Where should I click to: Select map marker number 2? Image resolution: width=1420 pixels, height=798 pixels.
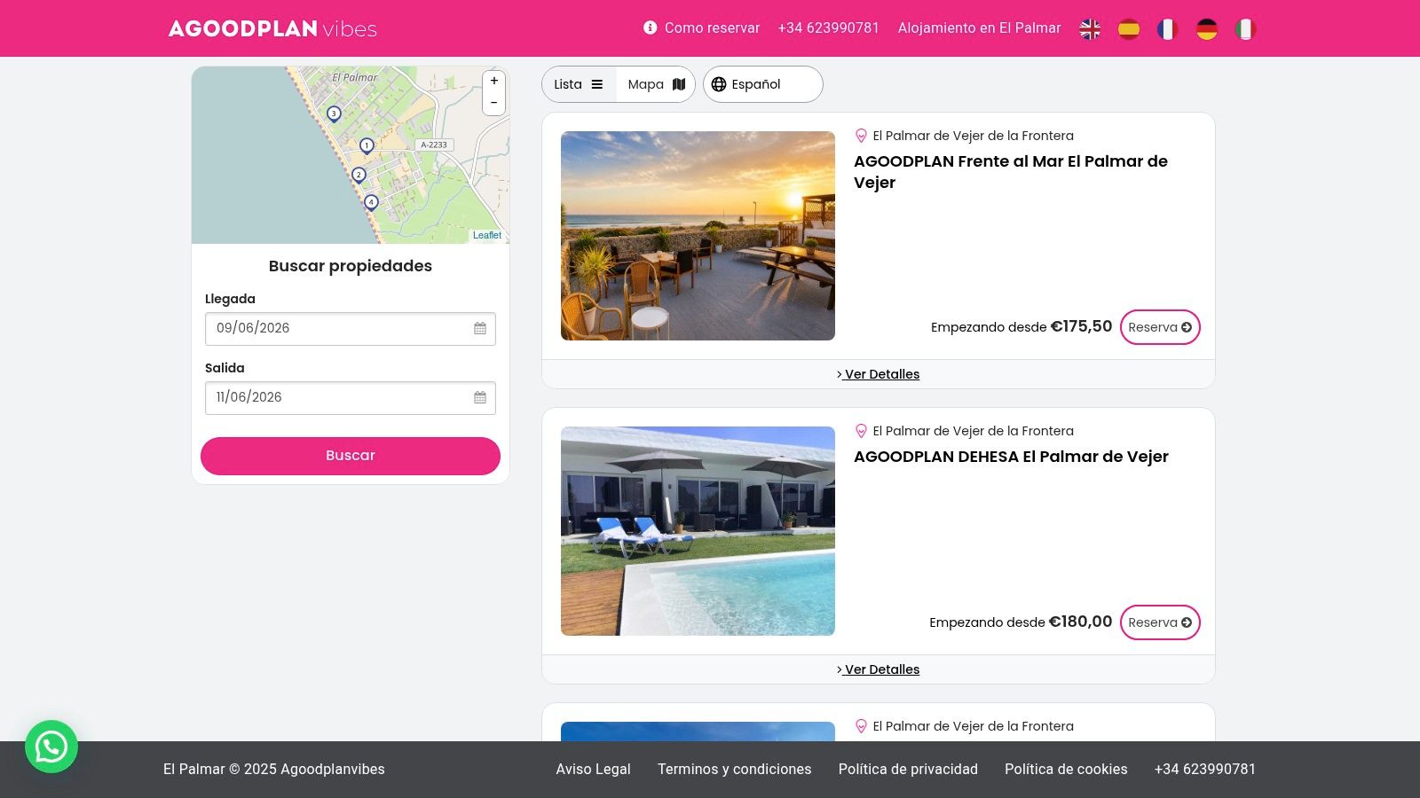point(359,175)
